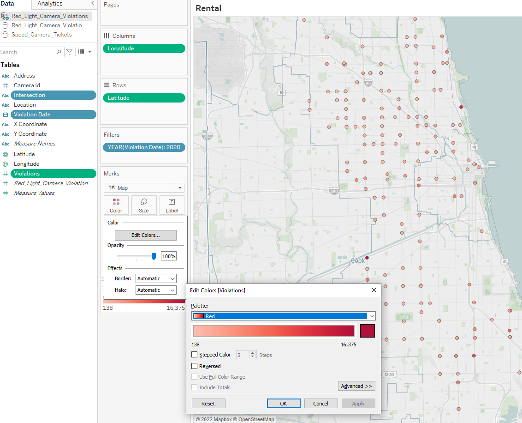Click the Speed_Camera_Tickets data source icon
Viewport: 522px width, 423px height.
(5, 35)
